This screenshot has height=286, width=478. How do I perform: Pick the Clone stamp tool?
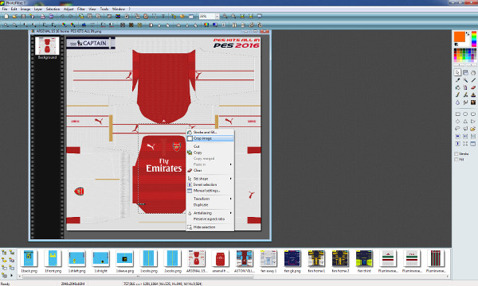point(473,95)
